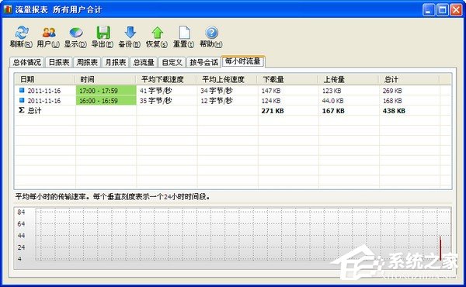The width and height of the screenshot is (466, 287).
Task: Click the 44 axis label on chart
Action: (21, 235)
